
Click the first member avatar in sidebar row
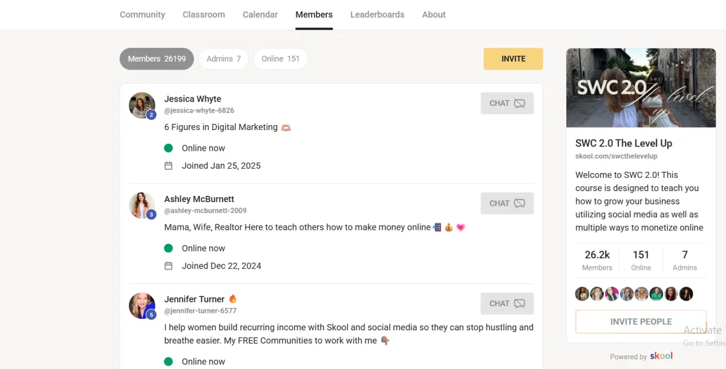[582, 294]
